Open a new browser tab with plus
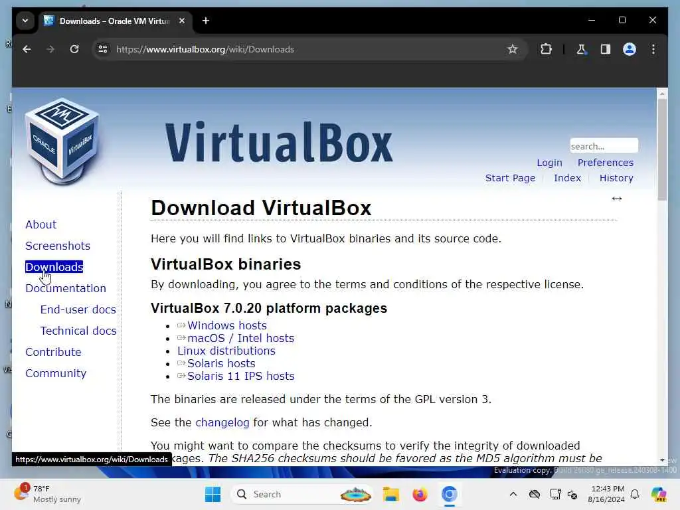 (x=206, y=21)
